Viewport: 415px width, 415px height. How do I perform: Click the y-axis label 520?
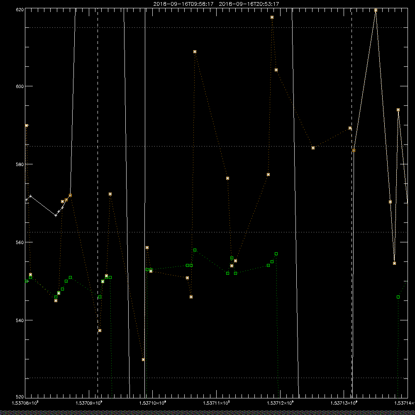(20, 397)
